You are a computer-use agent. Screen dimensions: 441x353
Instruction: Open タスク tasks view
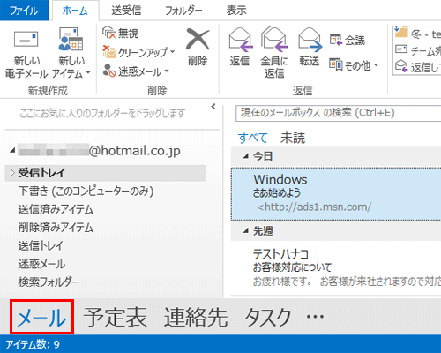coord(268,317)
